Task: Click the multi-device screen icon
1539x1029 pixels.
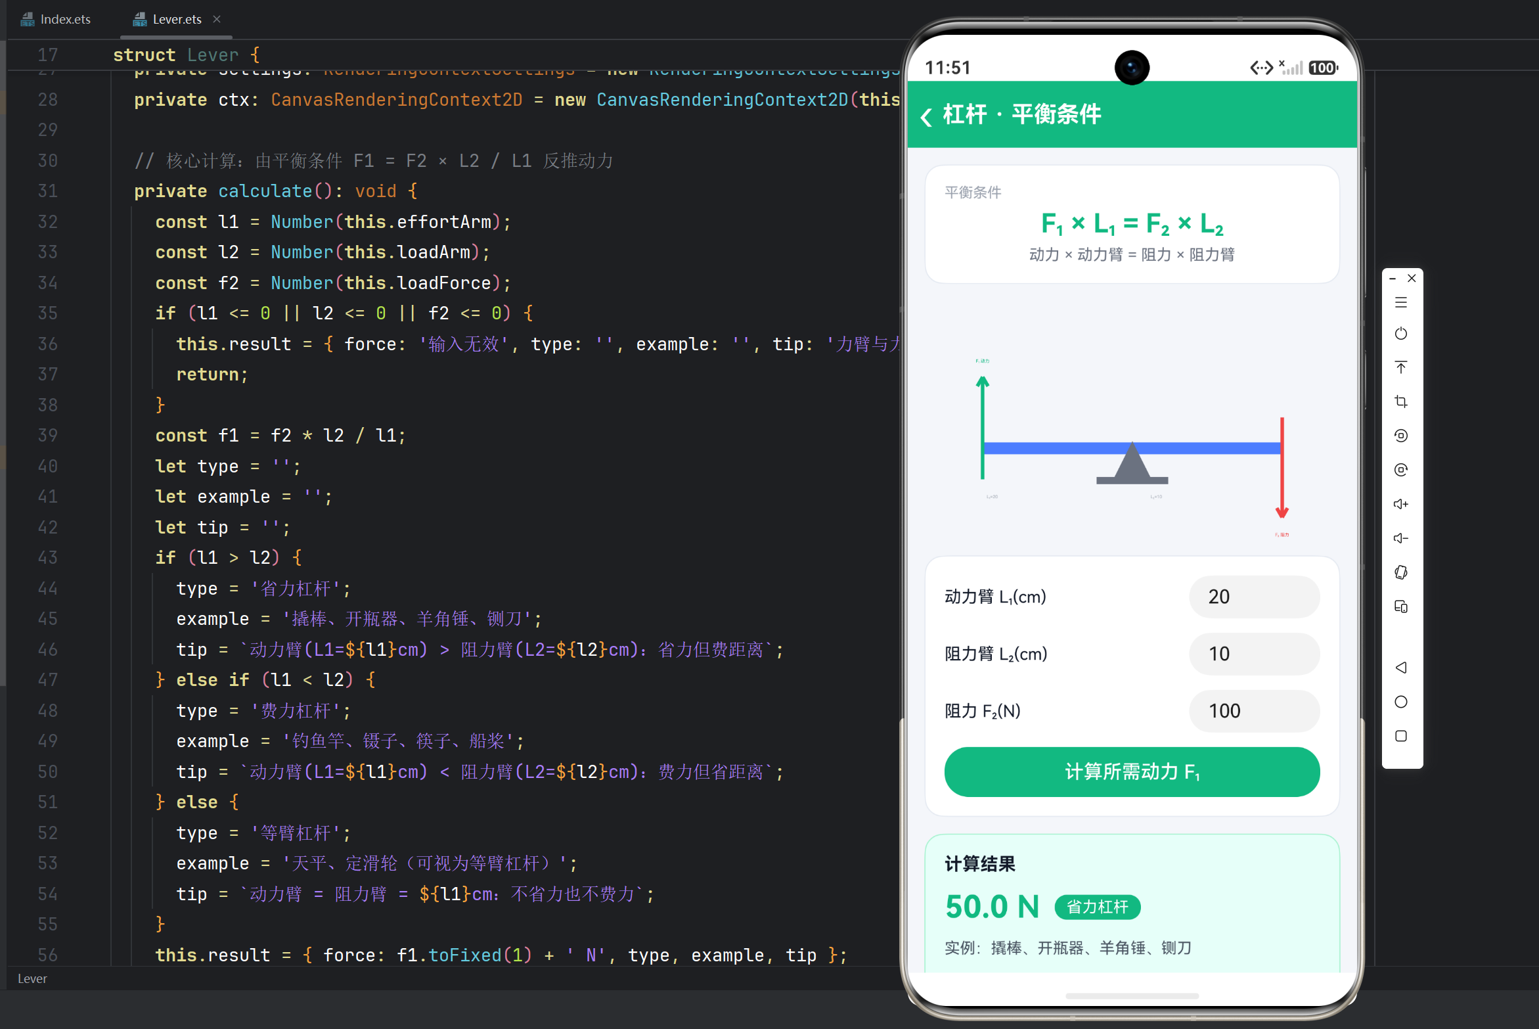Action: tap(1401, 606)
